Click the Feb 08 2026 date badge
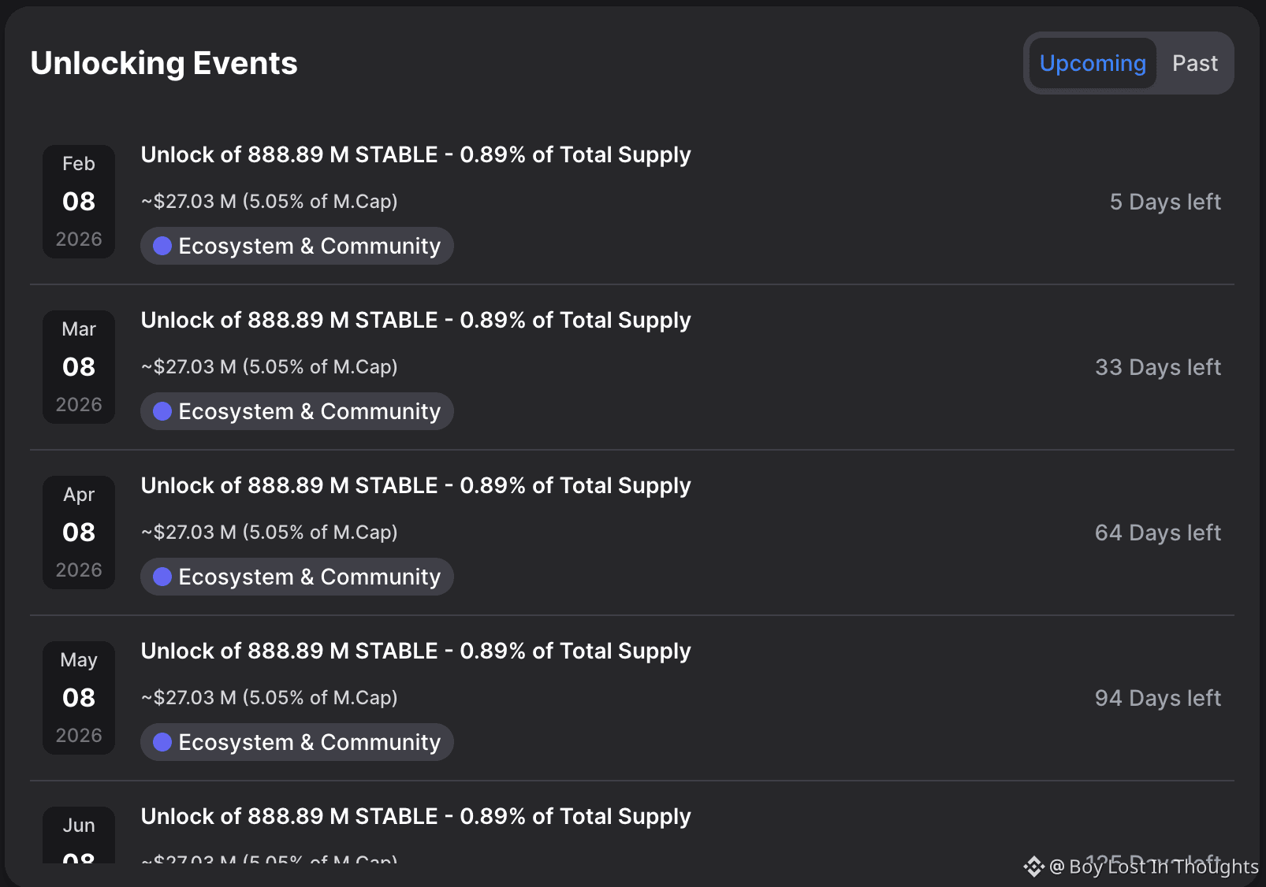This screenshot has height=887, width=1266. [x=79, y=202]
